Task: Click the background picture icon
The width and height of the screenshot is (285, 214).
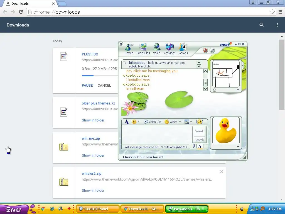Action: click(187, 122)
